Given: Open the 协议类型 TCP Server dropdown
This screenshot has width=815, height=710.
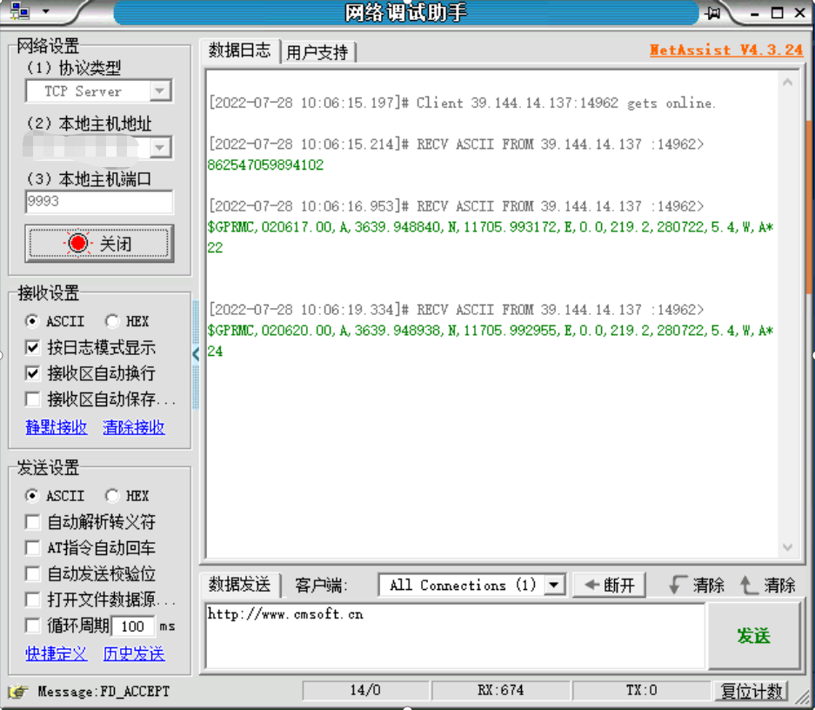Looking at the screenshot, I should pos(159,91).
